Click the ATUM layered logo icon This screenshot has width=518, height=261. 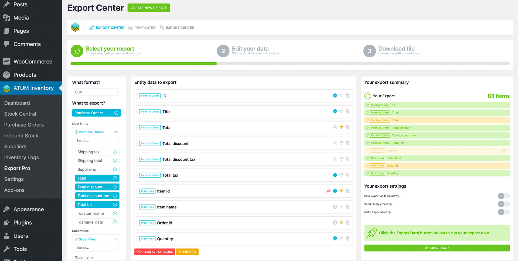75,27
